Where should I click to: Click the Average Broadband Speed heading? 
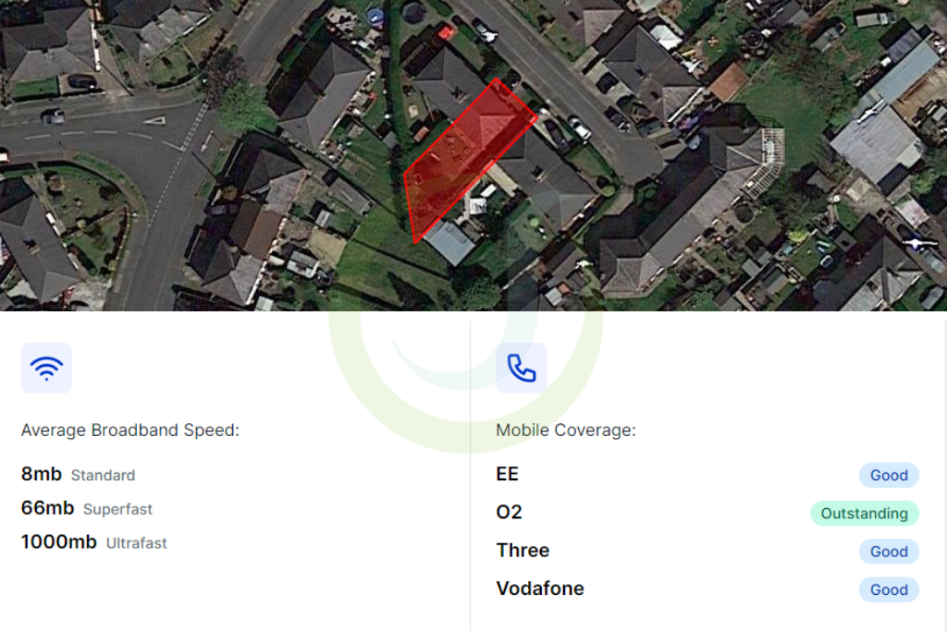pos(129,431)
